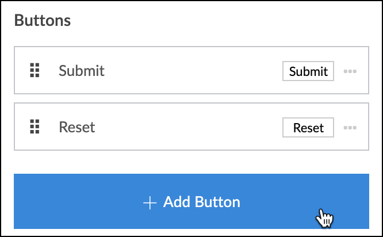Click the drag handle beside Reset
Viewport: 383px width, 237px height.
pyautogui.click(x=35, y=127)
